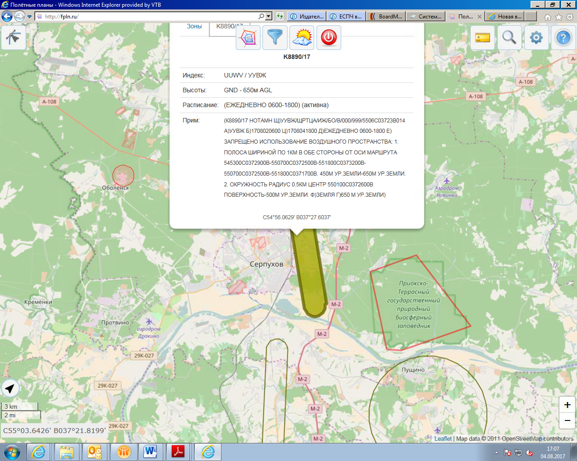Open the weather sun-cloud icon
The image size is (577, 461).
click(x=302, y=37)
